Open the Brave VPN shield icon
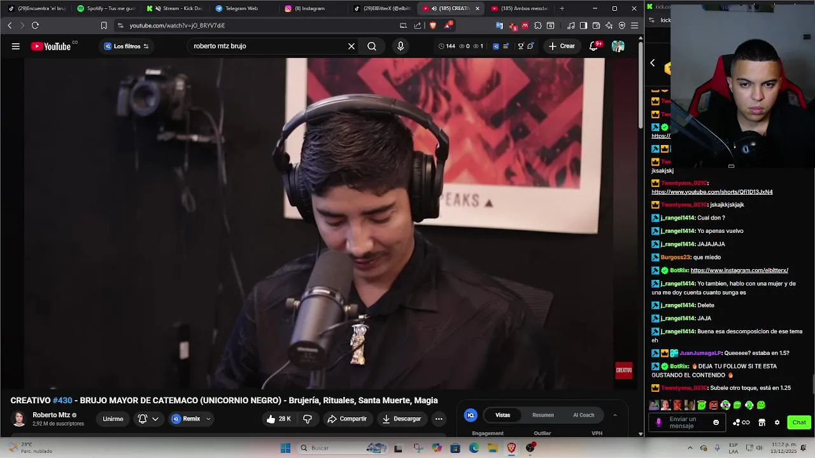This screenshot has height=458, width=815. coord(622,25)
